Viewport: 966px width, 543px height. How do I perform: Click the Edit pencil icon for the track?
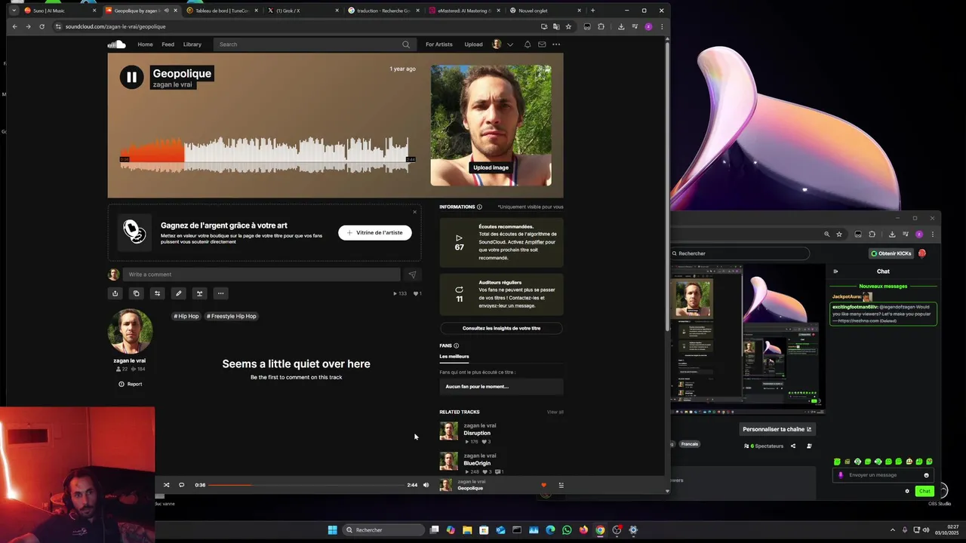click(x=179, y=293)
